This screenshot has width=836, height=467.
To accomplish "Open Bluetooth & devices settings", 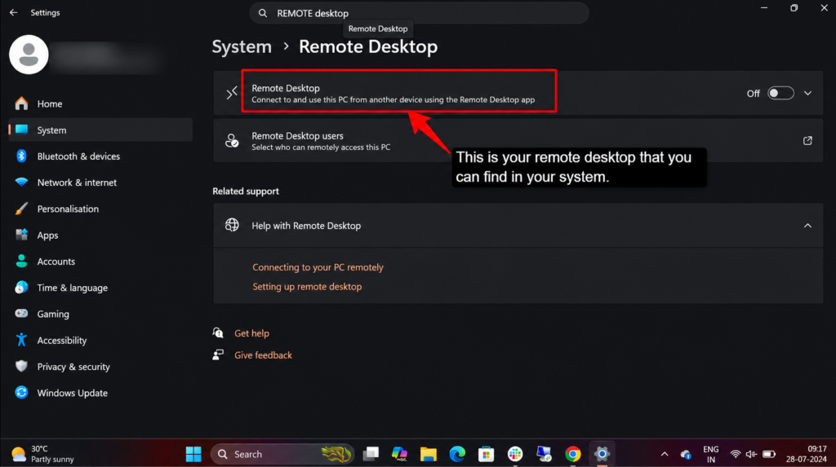I will point(100,156).
